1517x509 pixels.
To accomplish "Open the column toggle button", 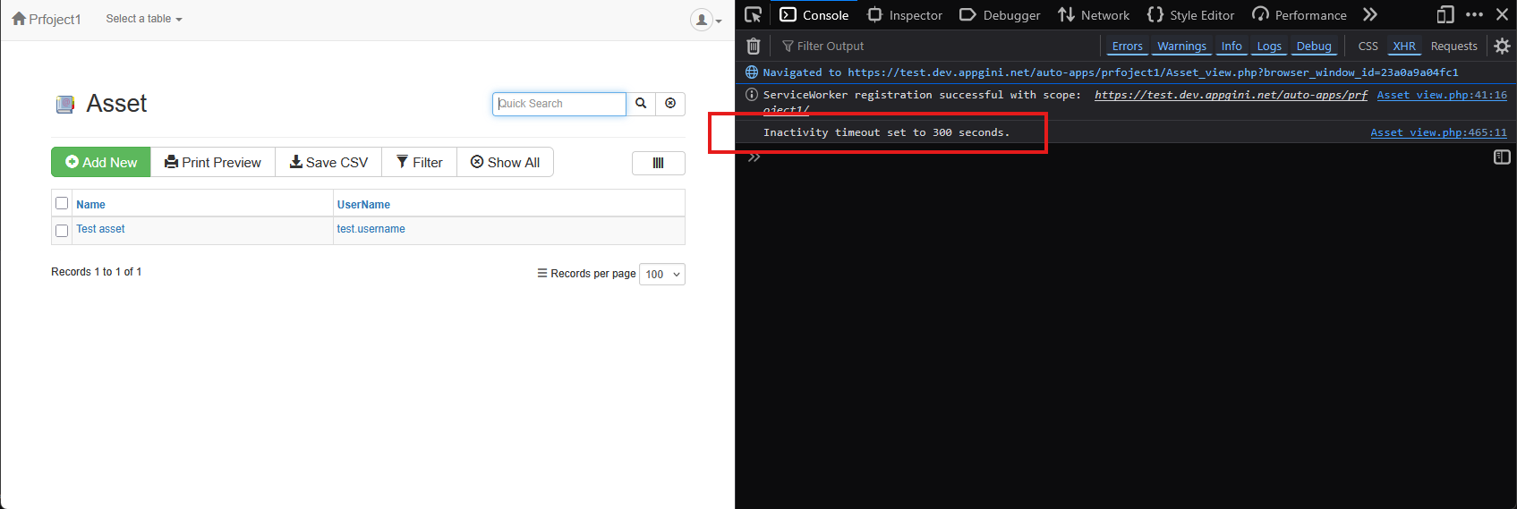I will tap(658, 163).
